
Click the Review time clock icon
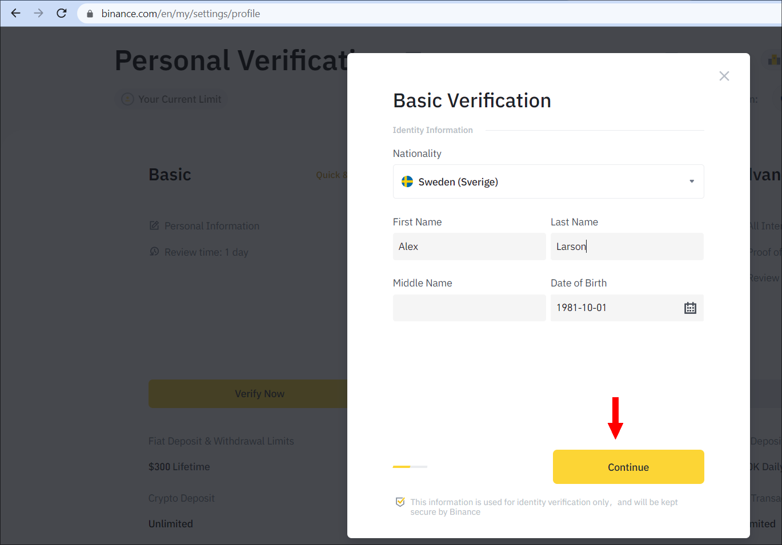coord(154,252)
